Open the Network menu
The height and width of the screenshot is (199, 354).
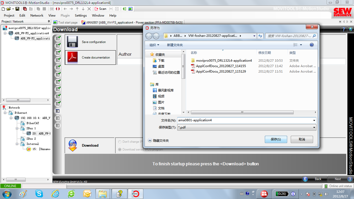37,16
